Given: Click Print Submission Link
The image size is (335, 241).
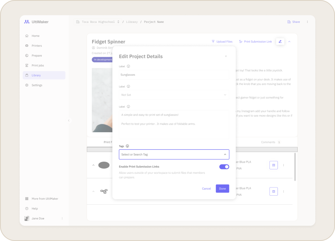Looking at the screenshot, I should pyautogui.click(x=255, y=42).
